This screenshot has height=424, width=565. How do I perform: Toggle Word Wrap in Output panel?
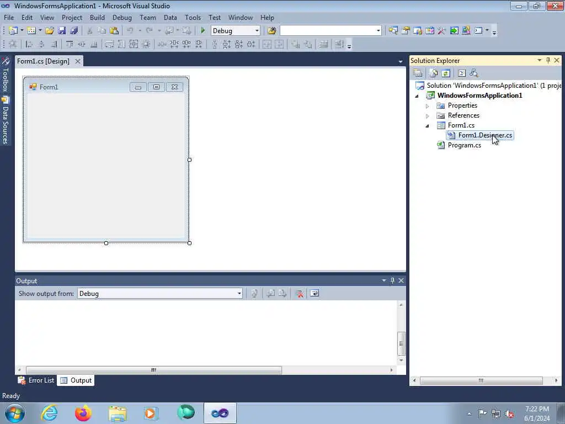(314, 294)
